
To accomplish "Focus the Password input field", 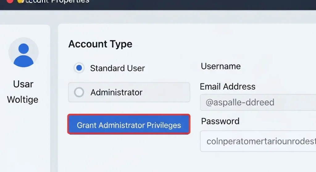I will (x=258, y=141).
